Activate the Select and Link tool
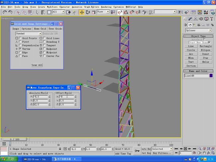216x162 pixels. point(18,12)
